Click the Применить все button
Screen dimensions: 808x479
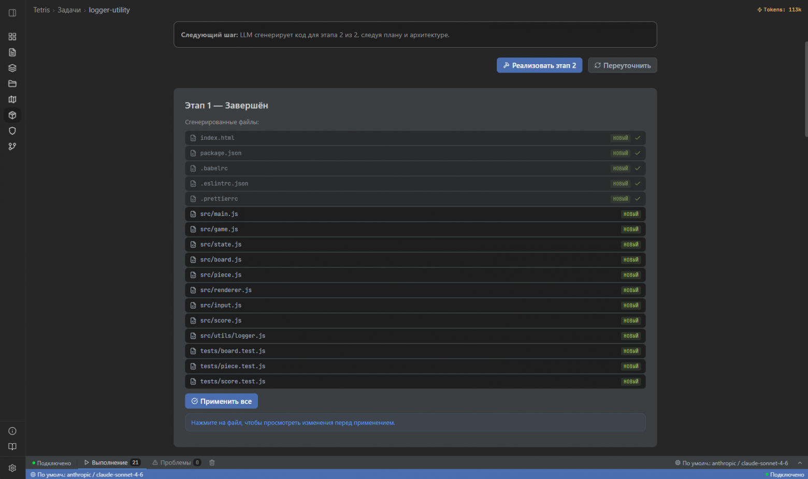point(221,401)
